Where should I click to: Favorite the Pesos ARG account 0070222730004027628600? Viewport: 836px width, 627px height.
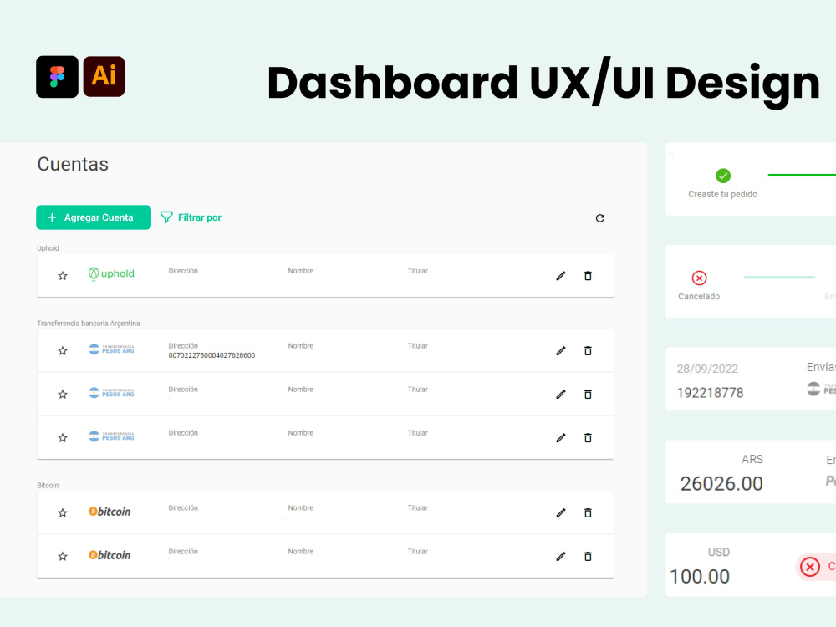coord(63,351)
